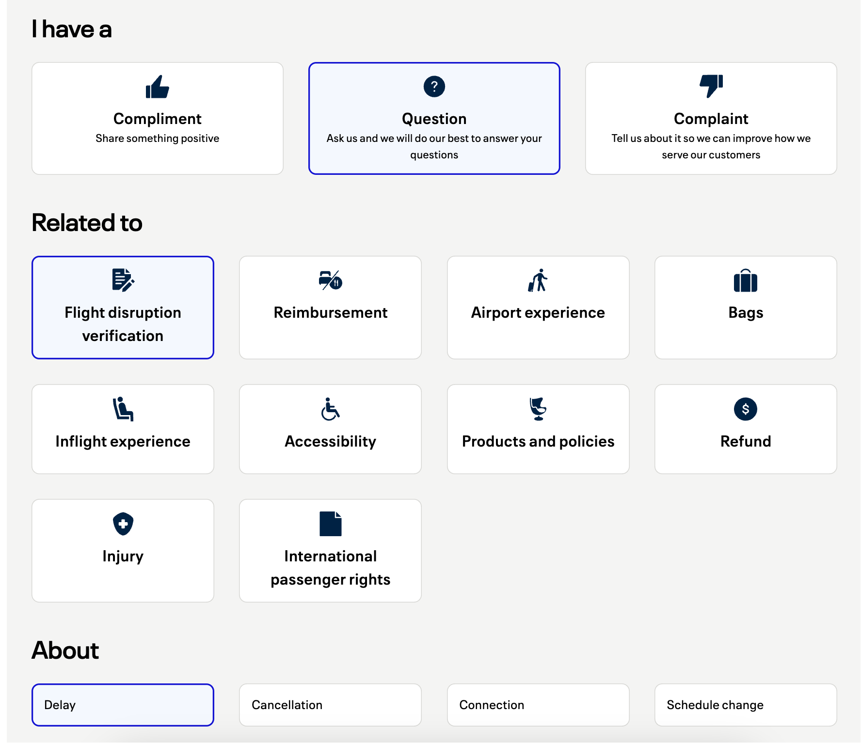Click the Compliment heading text
Viewport: 861px width, 743px height.
[x=157, y=119]
